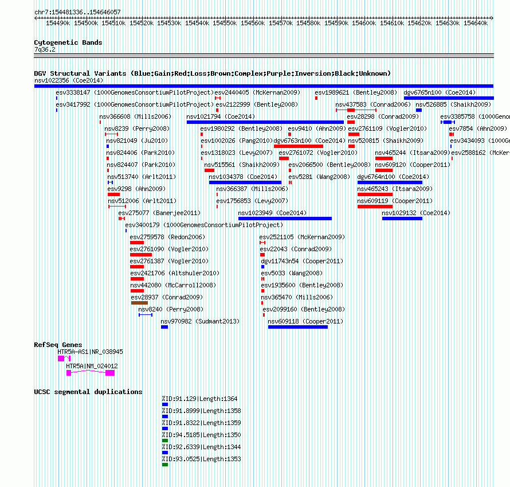This screenshot has width=510, height=487.
Task: Click the 154550k ruler tick label
Action: [x=225, y=23]
